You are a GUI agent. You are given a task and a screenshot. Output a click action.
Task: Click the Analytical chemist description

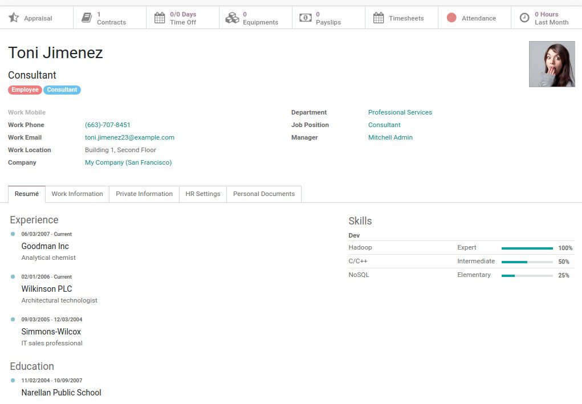[48, 258]
